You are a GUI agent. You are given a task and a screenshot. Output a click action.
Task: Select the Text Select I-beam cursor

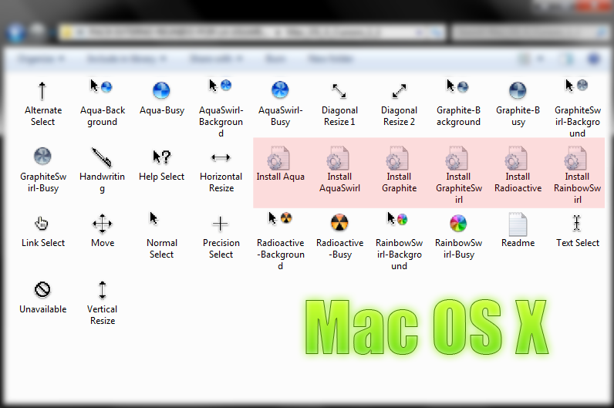[x=577, y=231]
